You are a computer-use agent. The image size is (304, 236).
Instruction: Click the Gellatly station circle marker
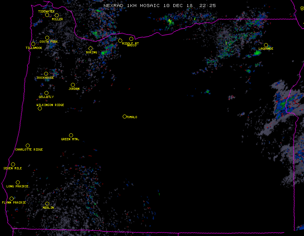click(46, 93)
